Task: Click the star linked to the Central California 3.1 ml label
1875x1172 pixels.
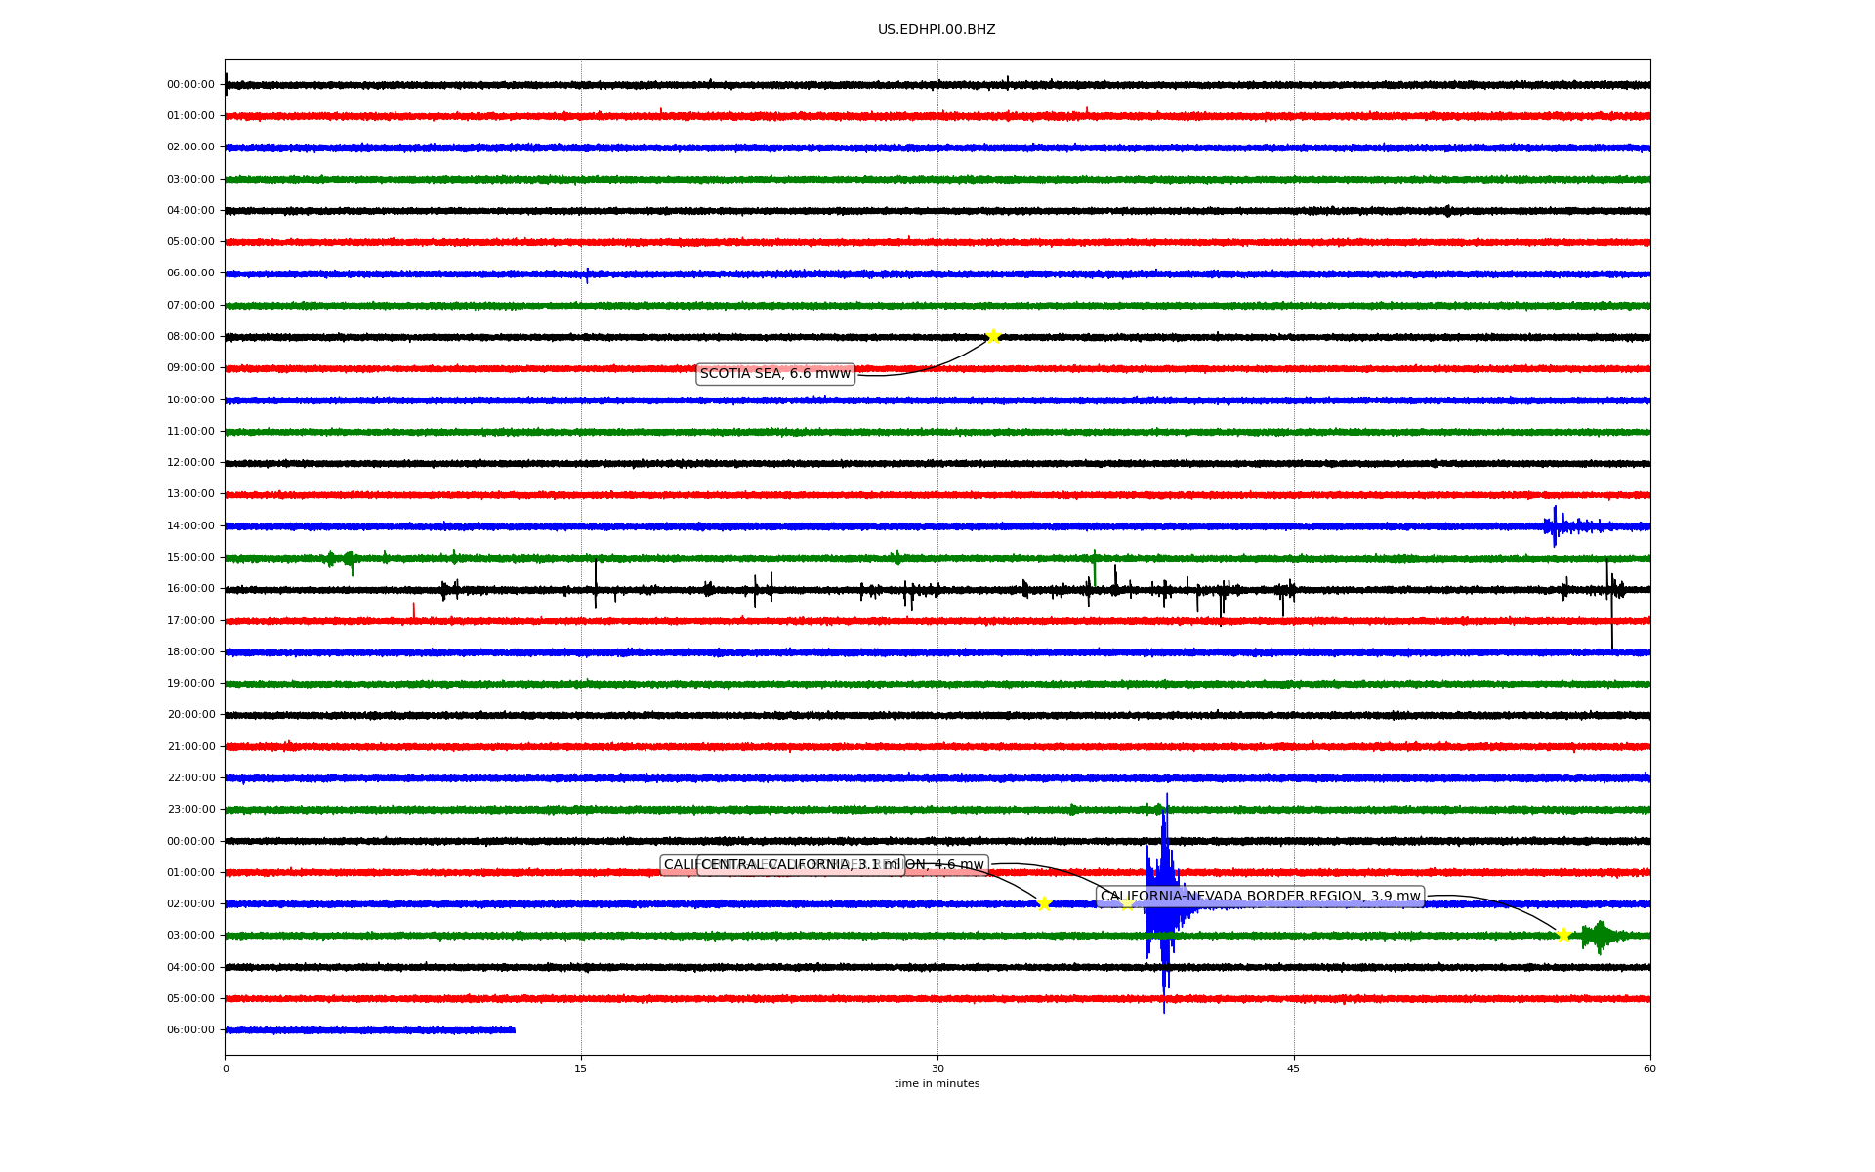Action: pos(1043,903)
